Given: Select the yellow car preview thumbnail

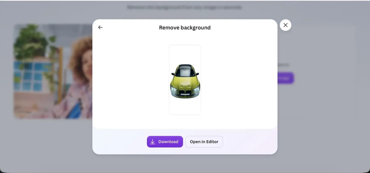Looking at the screenshot, I should (185, 80).
